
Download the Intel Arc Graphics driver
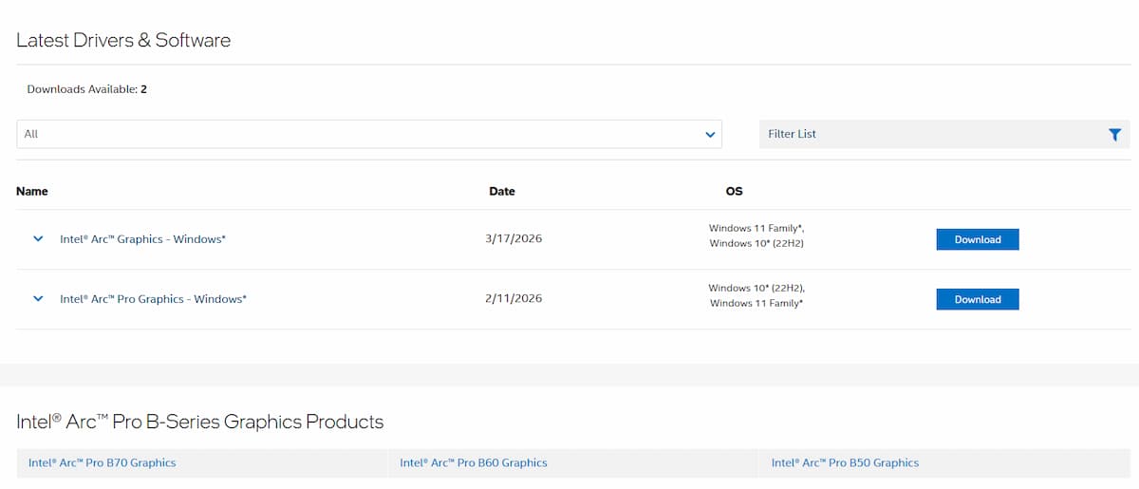(x=977, y=239)
